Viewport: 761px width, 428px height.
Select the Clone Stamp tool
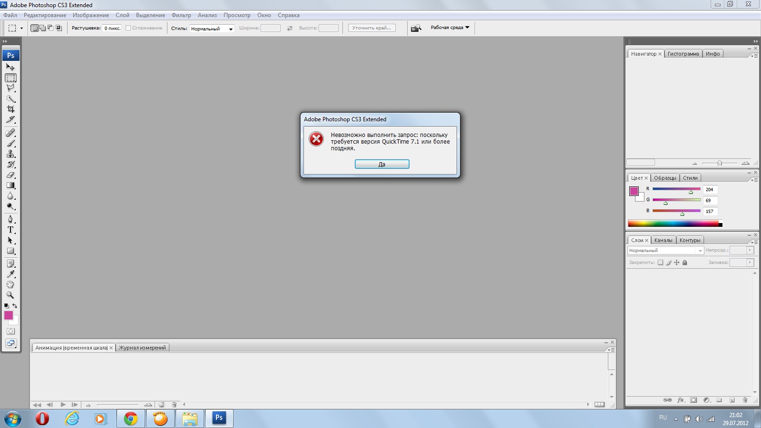[10, 154]
